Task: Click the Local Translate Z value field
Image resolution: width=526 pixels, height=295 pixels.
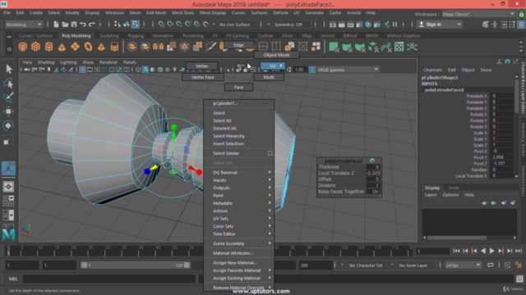Action: 373,173
